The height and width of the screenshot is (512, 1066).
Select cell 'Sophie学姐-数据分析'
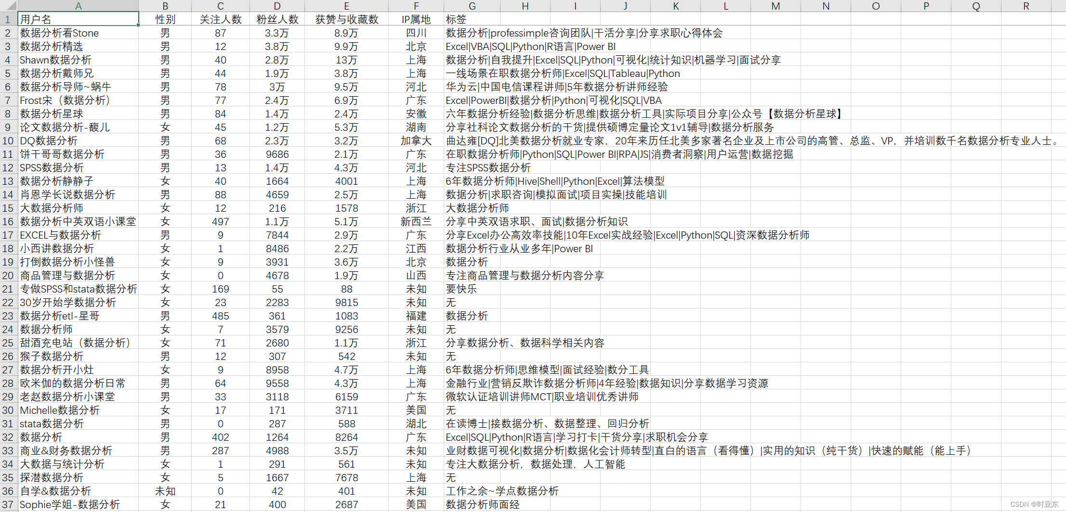click(x=78, y=505)
